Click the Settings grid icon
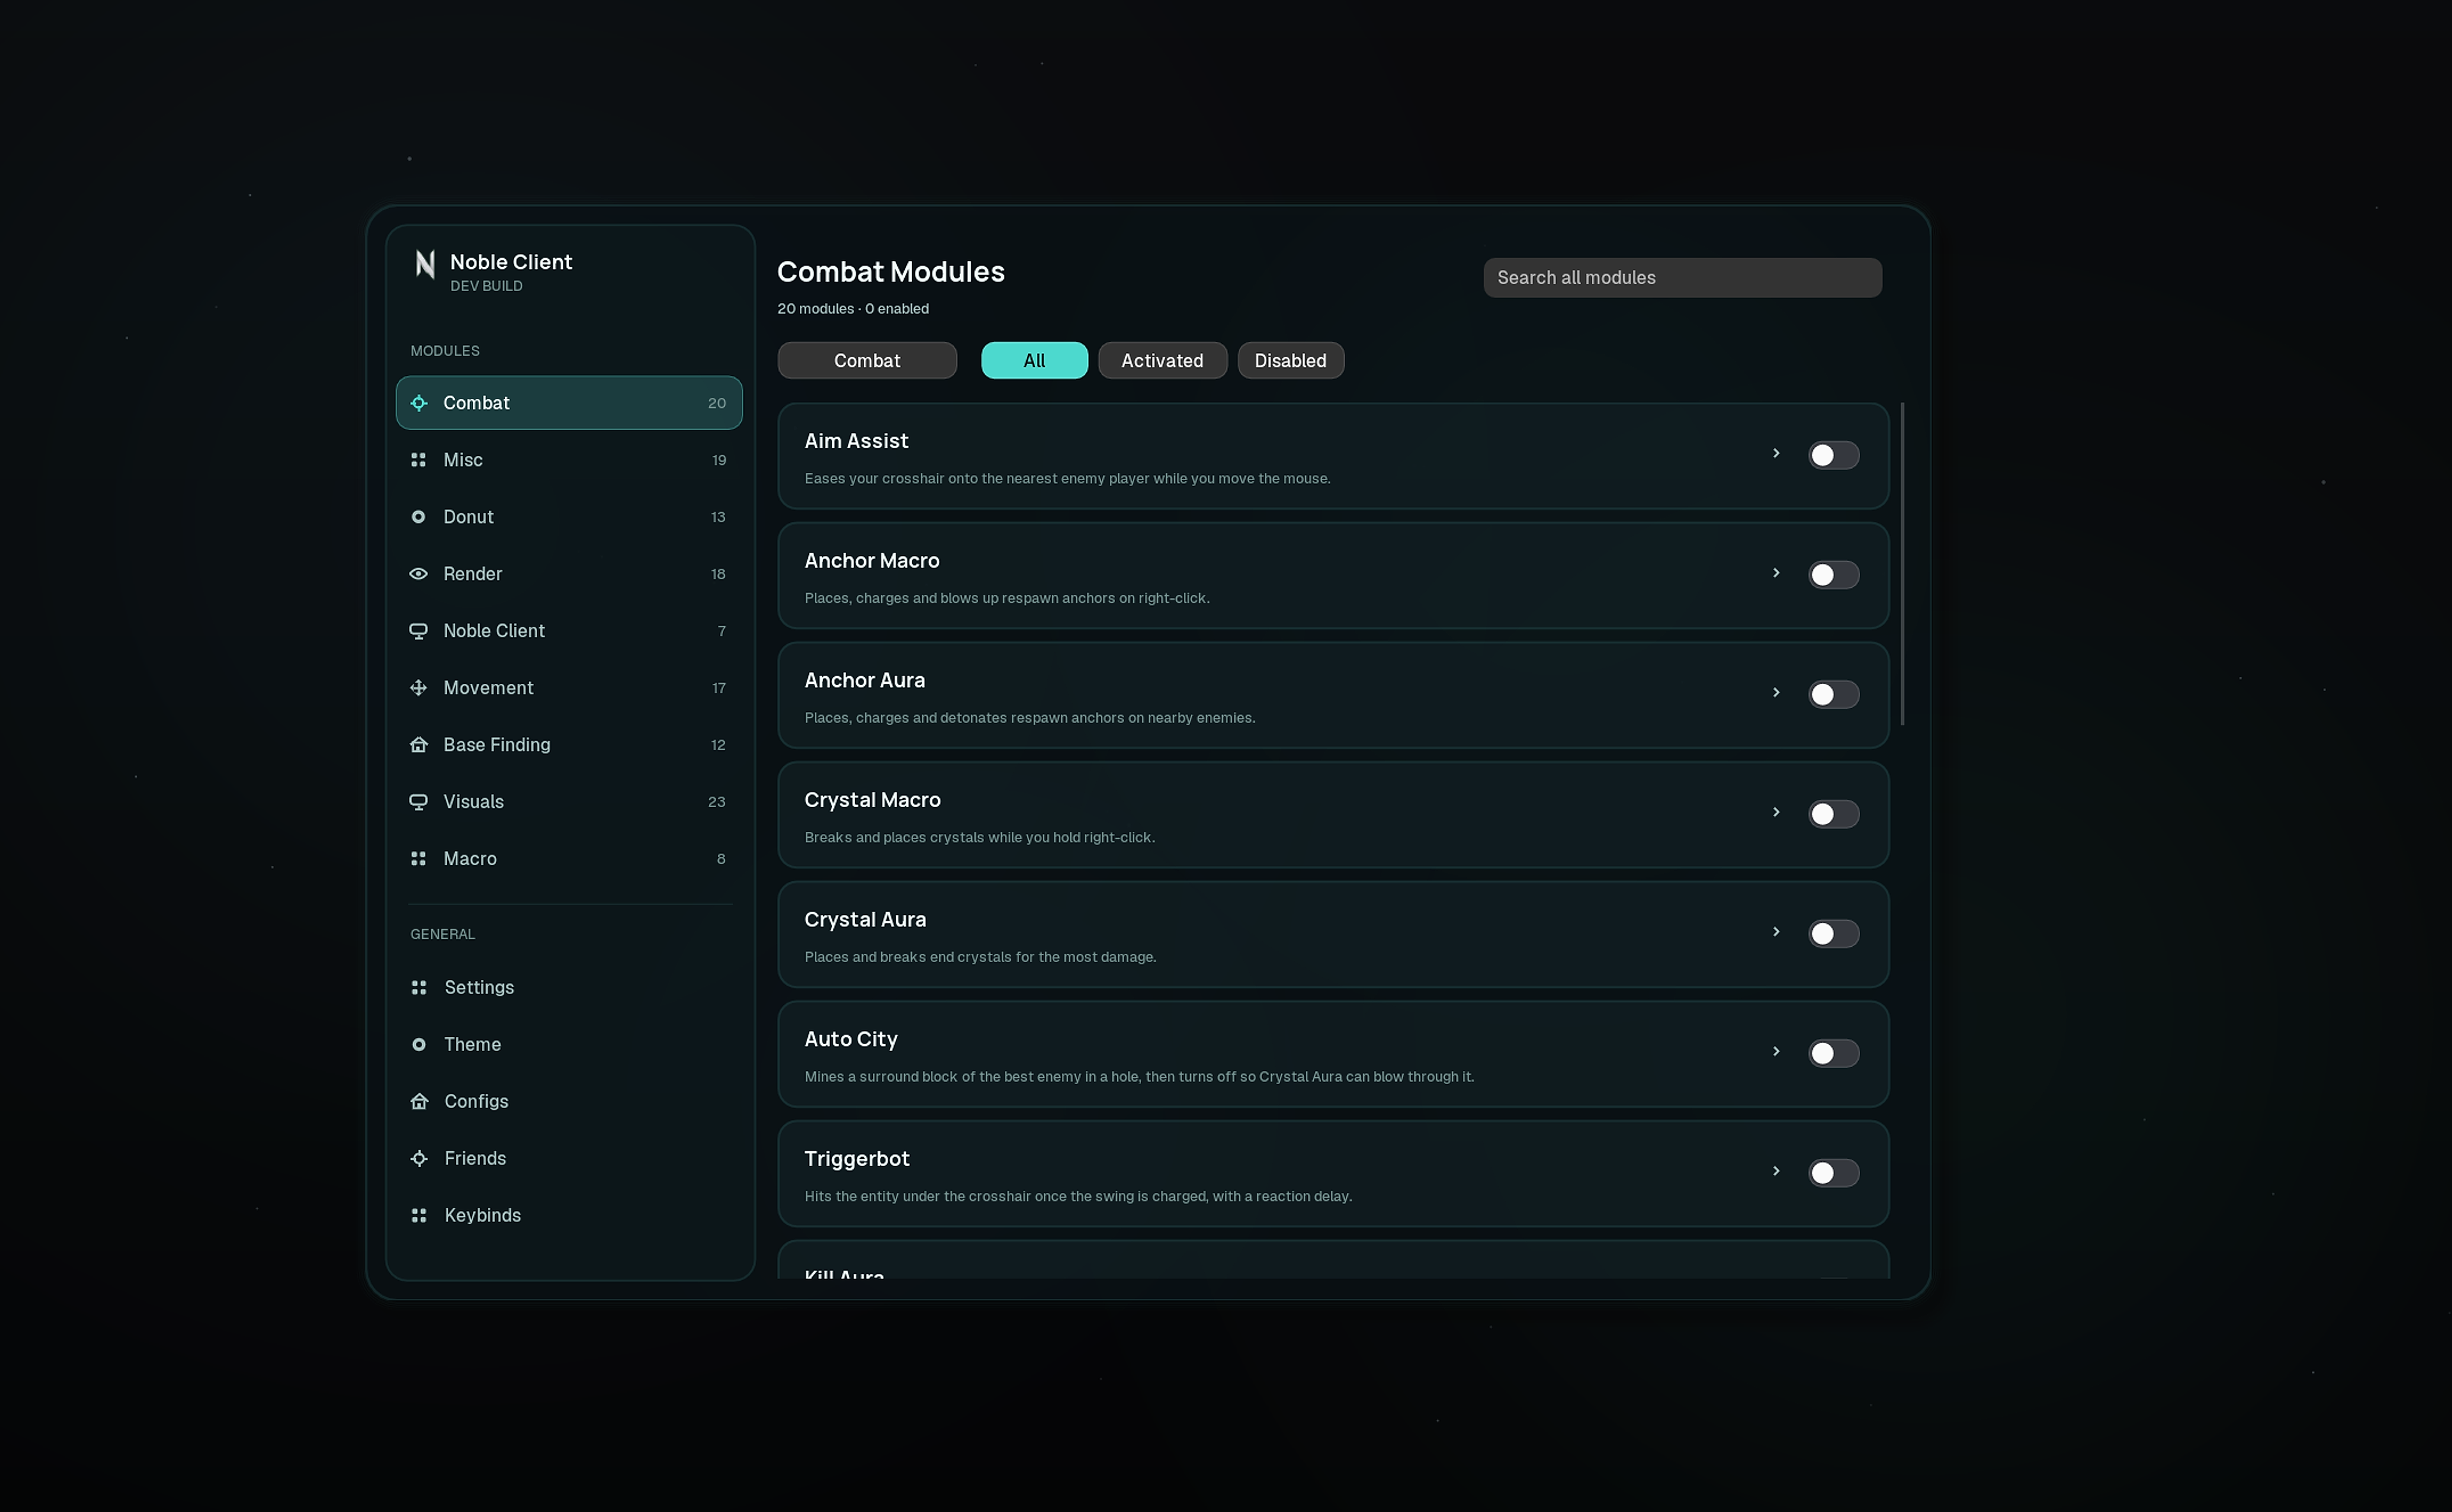2452x1512 pixels. [x=419, y=987]
